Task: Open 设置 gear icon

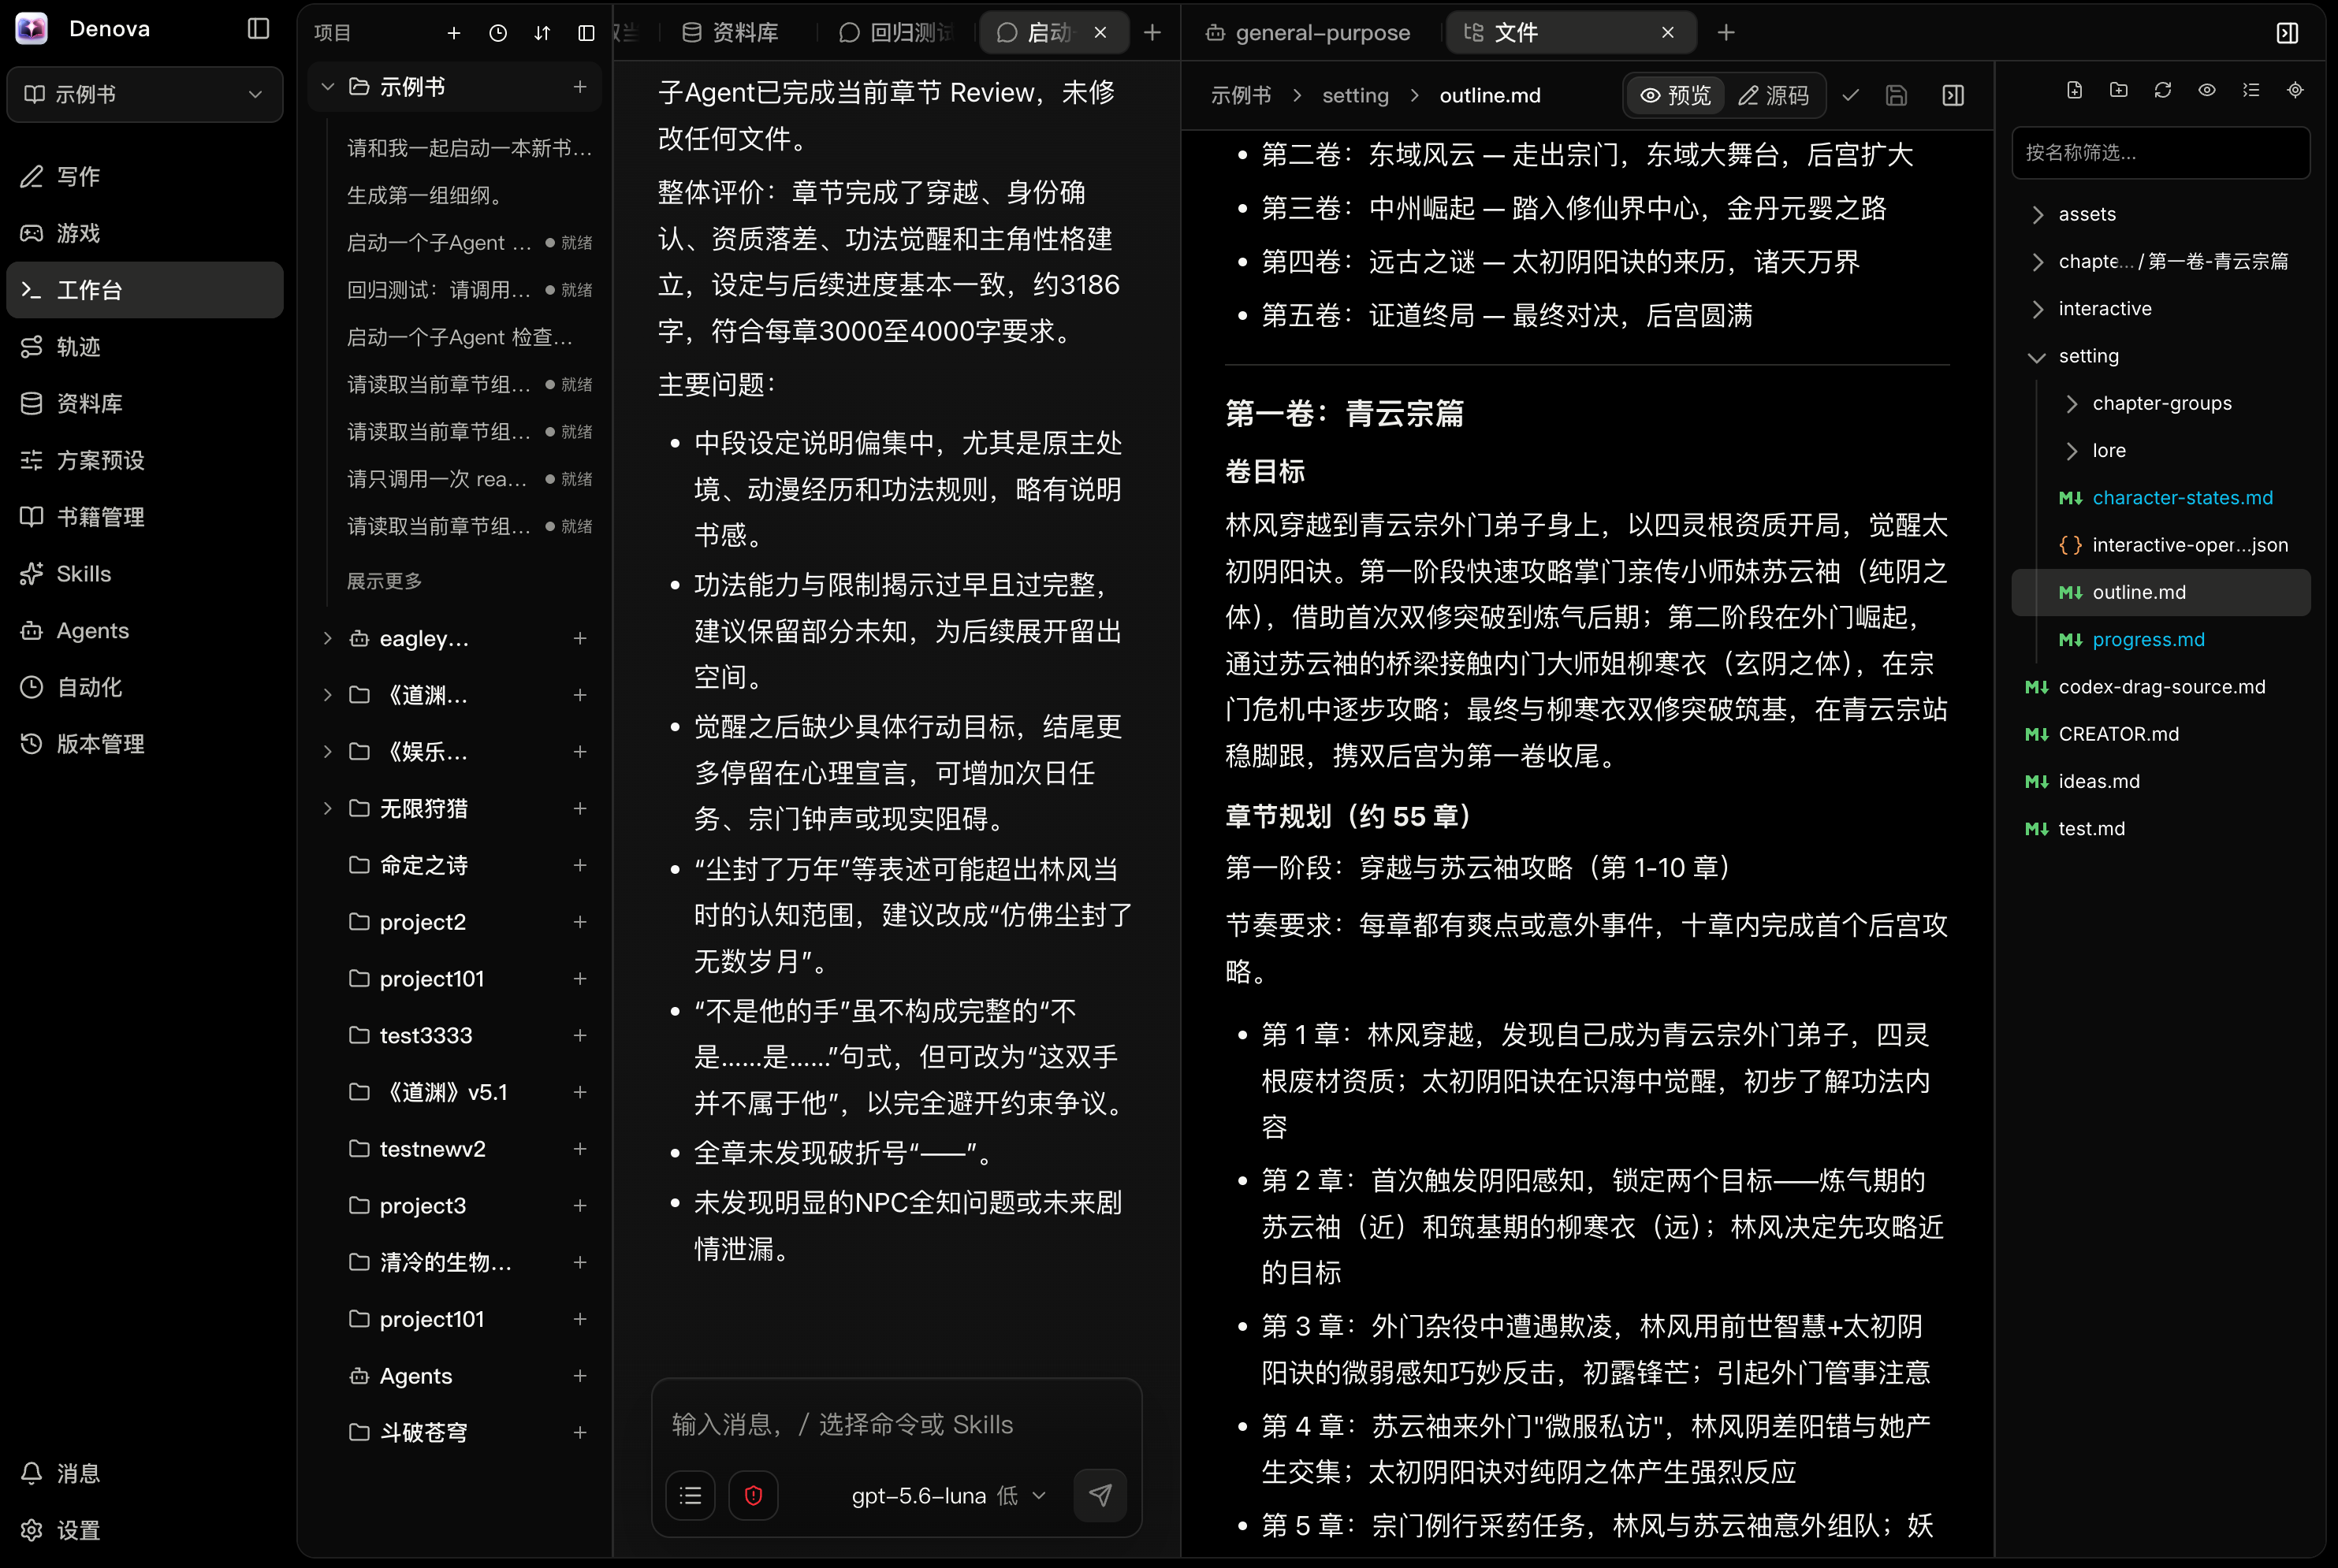Action: pyautogui.click(x=32, y=1530)
